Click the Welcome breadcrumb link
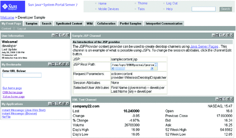Image resolution: width=236 pixels, height=138 pixels. (7, 17)
